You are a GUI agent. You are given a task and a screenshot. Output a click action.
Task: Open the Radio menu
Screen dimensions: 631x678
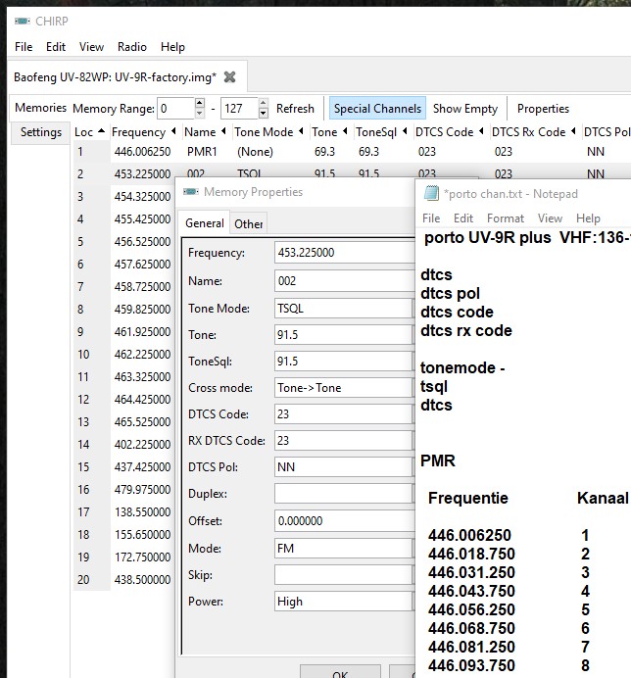click(x=132, y=47)
